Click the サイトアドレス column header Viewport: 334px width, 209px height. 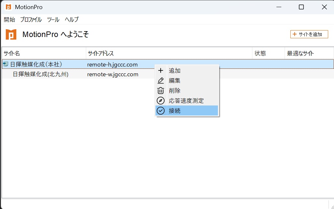169,53
